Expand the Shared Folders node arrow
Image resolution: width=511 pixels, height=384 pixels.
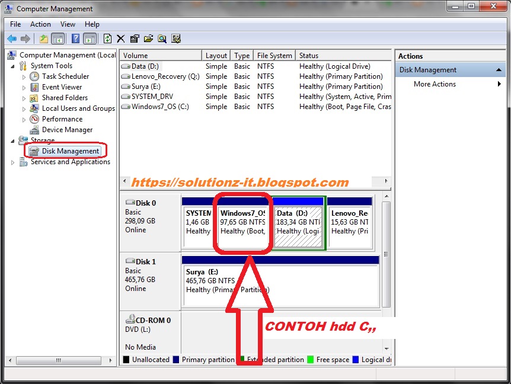point(24,98)
